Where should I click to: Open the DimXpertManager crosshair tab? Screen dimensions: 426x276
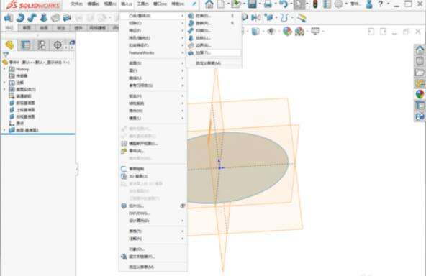tap(58, 45)
